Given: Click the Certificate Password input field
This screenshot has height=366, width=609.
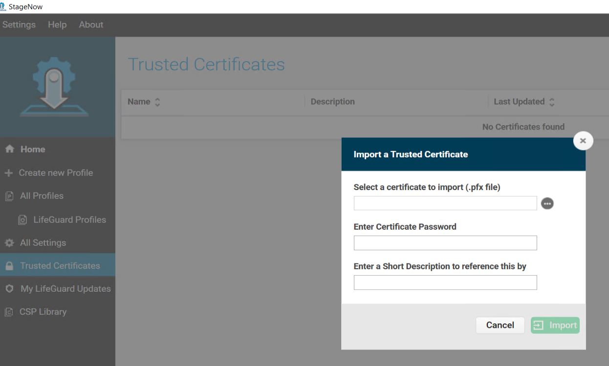Looking at the screenshot, I should click(x=445, y=243).
